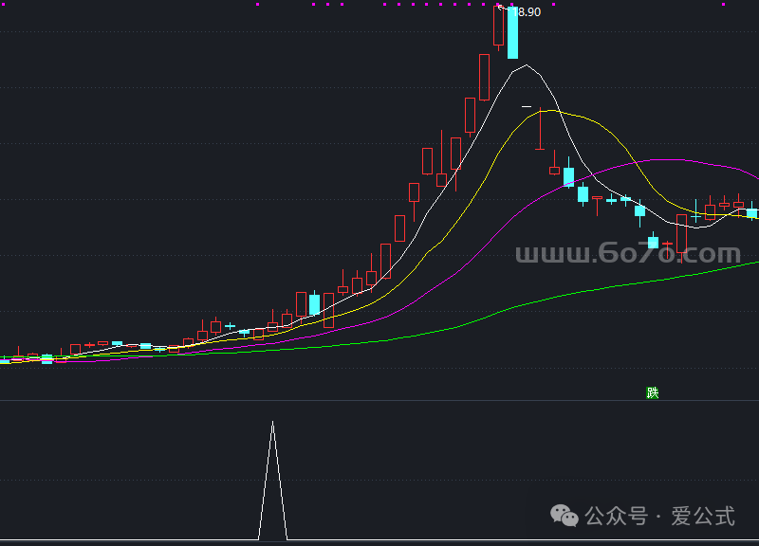Click the red candlestick at the chart peak

pyautogui.click(x=499, y=27)
